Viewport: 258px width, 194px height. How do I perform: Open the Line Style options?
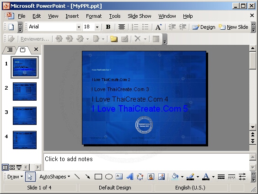click(x=221, y=177)
